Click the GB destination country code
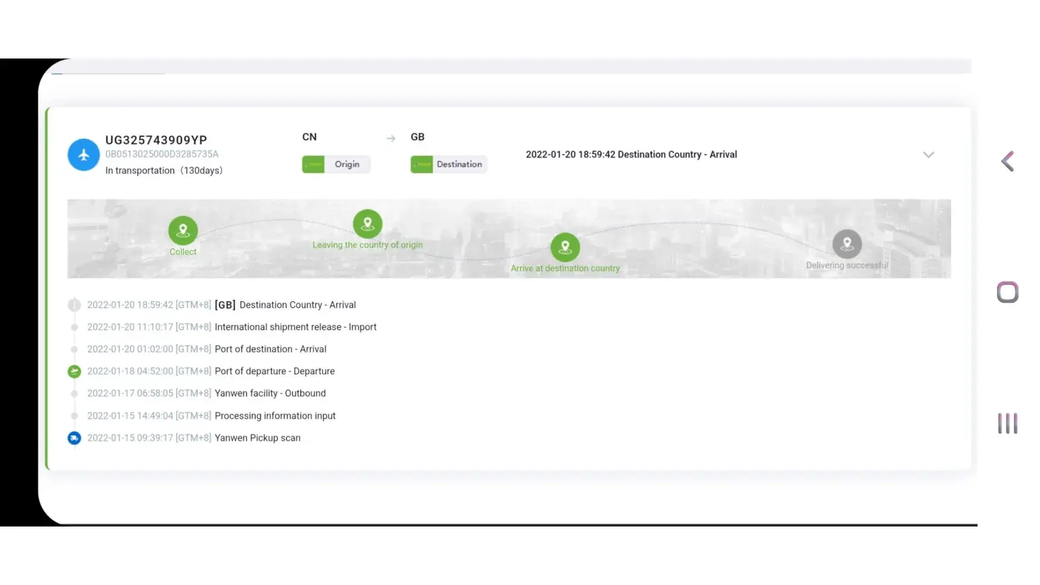The image size is (1040, 585). coord(418,137)
